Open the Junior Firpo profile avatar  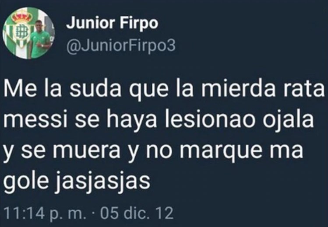click(x=28, y=33)
